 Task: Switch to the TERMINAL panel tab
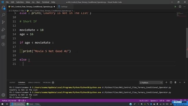(x=22, y=82)
